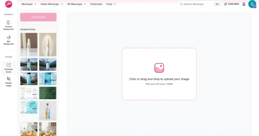Click the image upload icon in drop zone

[159, 68]
